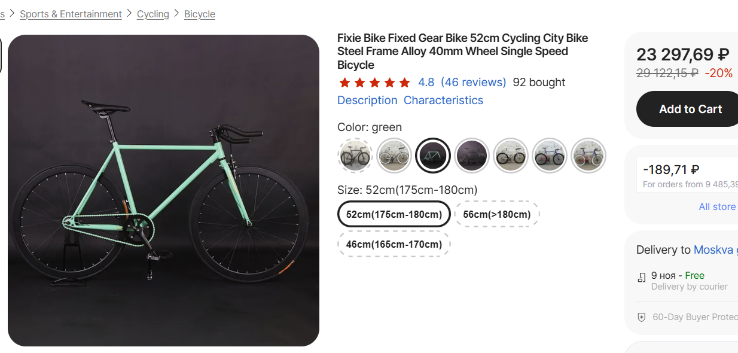Select the last color swatch in row
738x353 pixels.
588,156
